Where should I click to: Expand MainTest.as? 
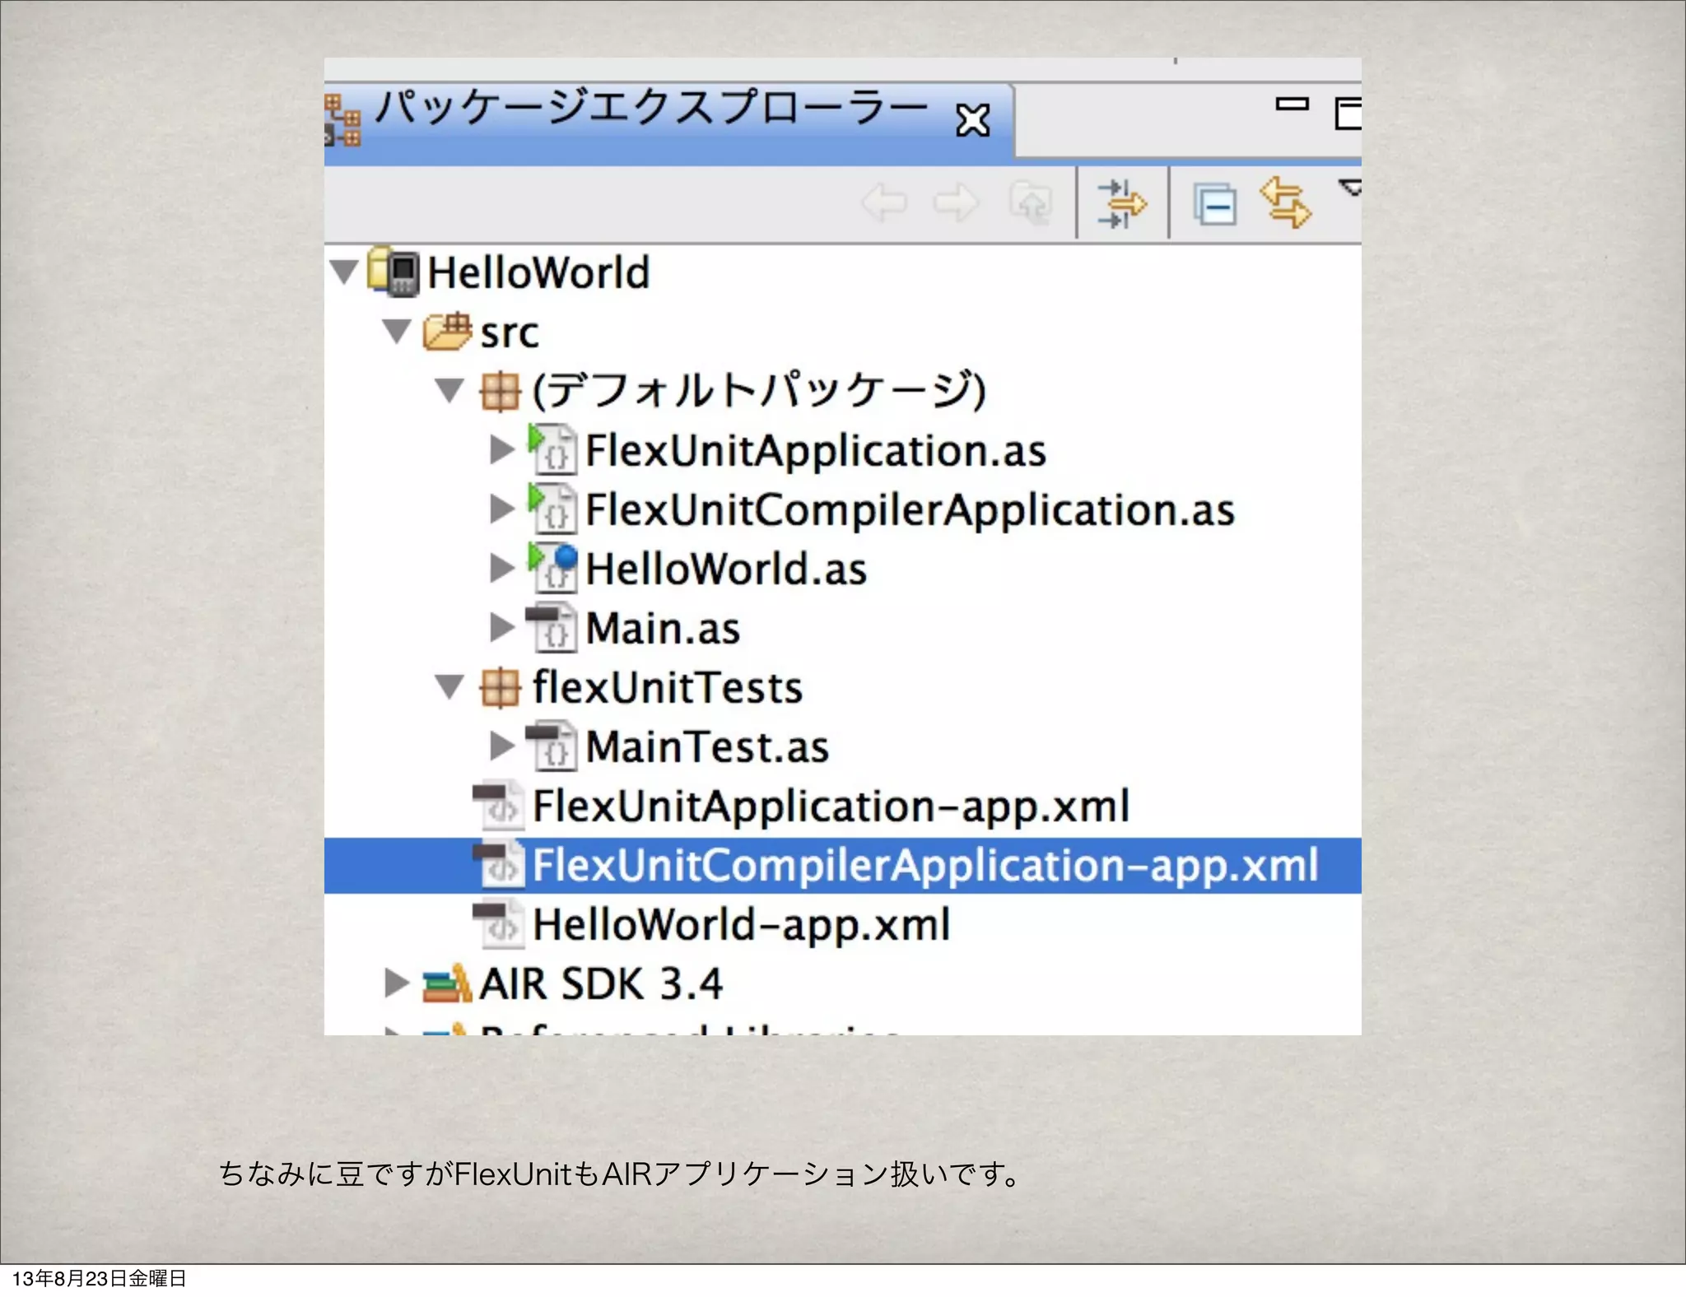[501, 746]
